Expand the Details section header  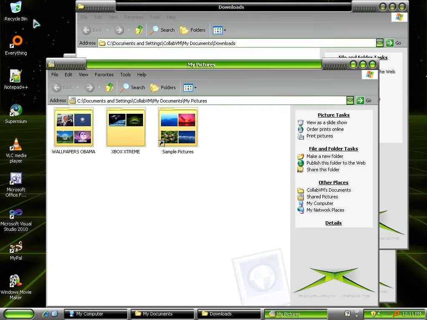333,223
